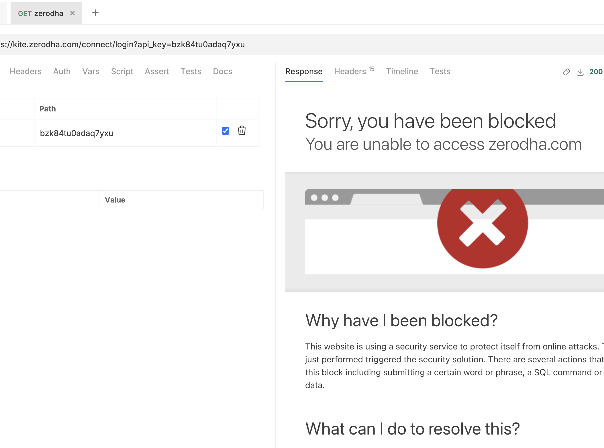
Task: Download the response with save icon
Action: (x=580, y=72)
